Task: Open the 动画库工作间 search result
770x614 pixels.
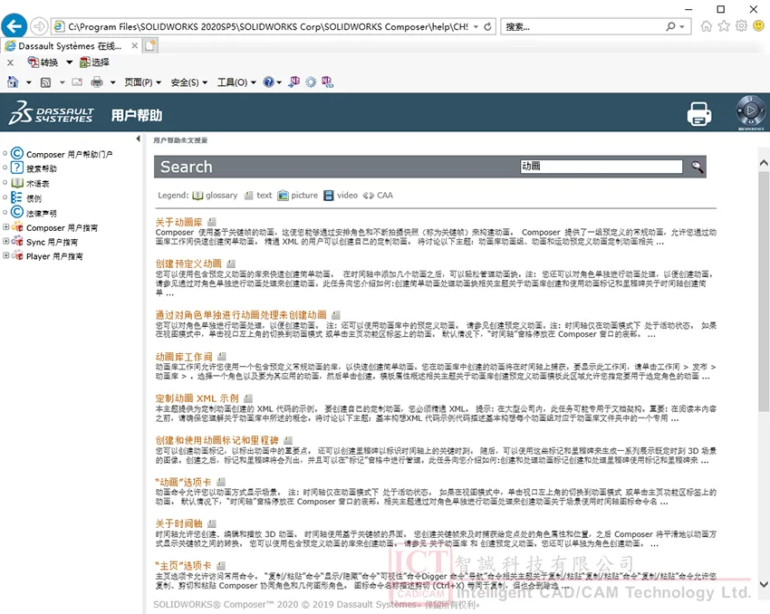Action: [x=184, y=356]
